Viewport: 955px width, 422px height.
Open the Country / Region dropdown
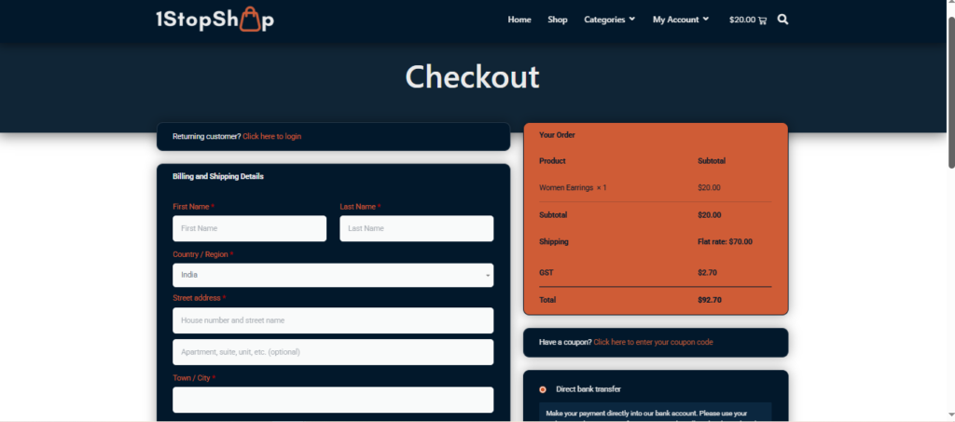[333, 275]
